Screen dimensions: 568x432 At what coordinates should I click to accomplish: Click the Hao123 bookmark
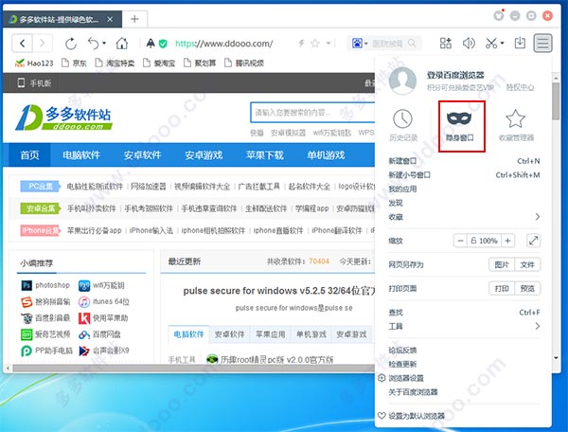(34, 63)
